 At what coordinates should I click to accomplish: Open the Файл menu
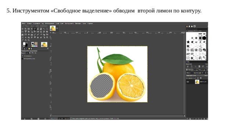click(23, 23)
